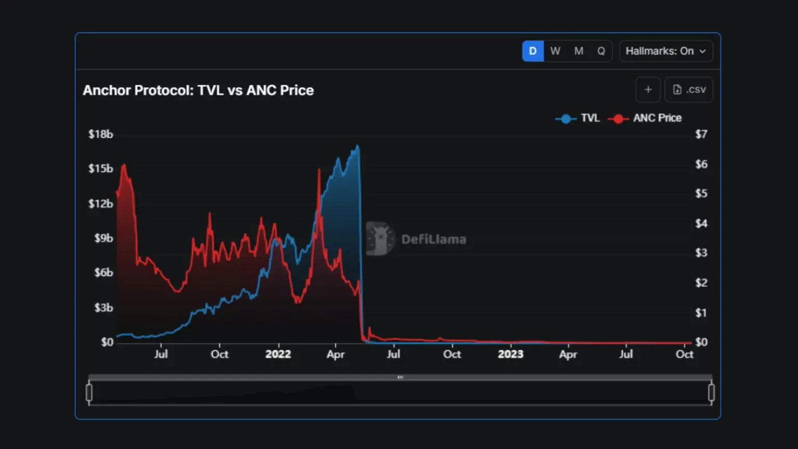798x449 pixels.
Task: Click the center grip of the range bar
Action: (x=400, y=377)
